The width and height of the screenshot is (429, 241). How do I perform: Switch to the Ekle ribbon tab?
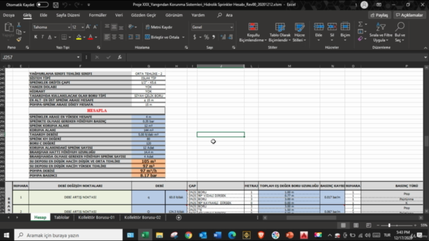44,15
